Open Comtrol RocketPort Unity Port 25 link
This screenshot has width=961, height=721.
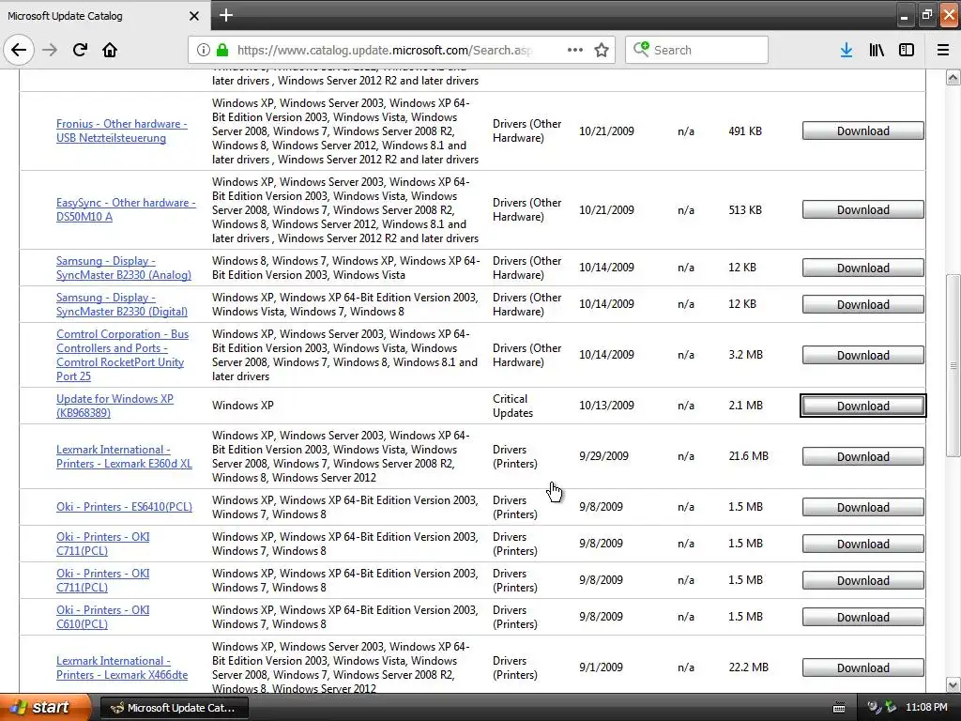pyautogui.click(x=122, y=355)
